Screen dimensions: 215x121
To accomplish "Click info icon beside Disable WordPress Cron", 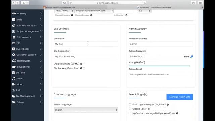I will click(x=81, y=68).
